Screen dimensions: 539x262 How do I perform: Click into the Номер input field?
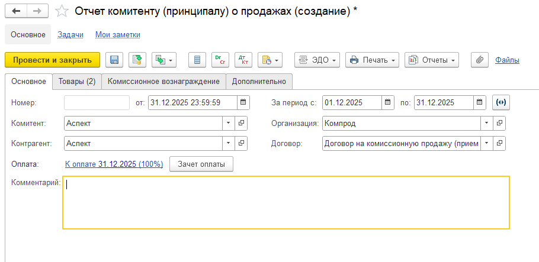[x=97, y=102]
